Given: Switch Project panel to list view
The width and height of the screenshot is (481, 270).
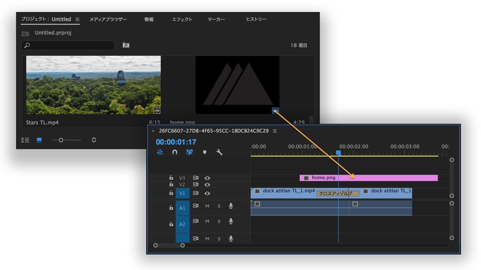Looking at the screenshot, I should point(25,140).
